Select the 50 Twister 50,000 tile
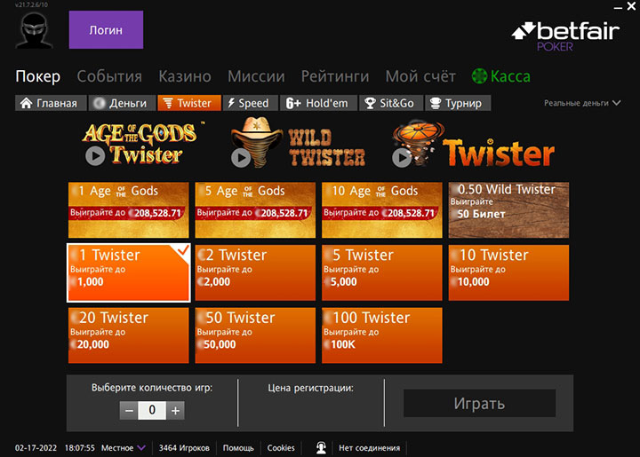The image size is (640, 457). click(x=255, y=335)
